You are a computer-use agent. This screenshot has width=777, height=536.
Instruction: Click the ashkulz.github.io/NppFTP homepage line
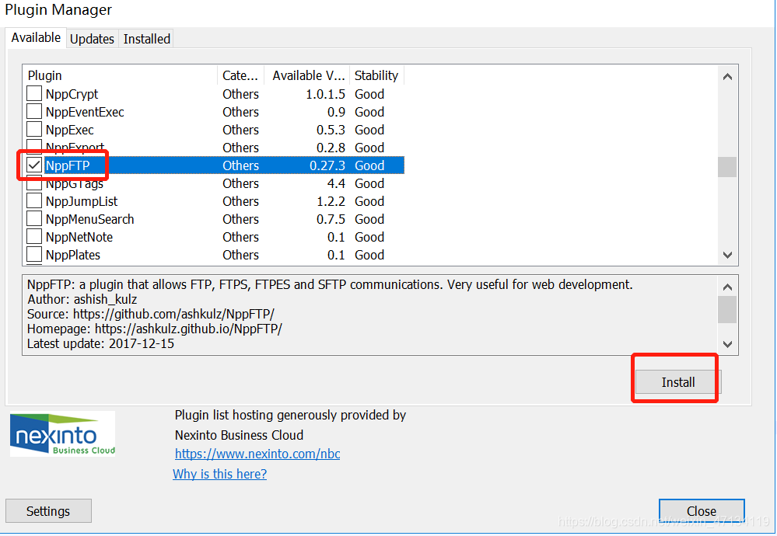coord(155,329)
